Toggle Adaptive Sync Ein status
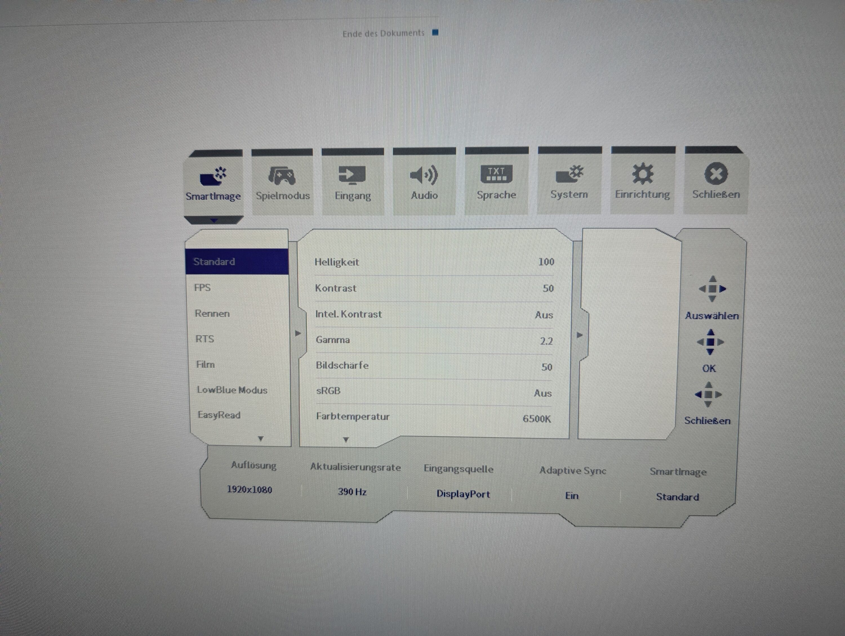 coord(572,496)
